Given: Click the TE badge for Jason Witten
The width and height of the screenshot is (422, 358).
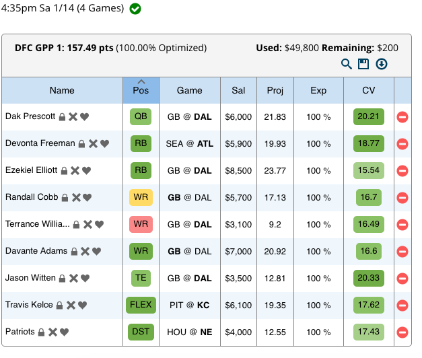Looking at the screenshot, I should 141,278.
